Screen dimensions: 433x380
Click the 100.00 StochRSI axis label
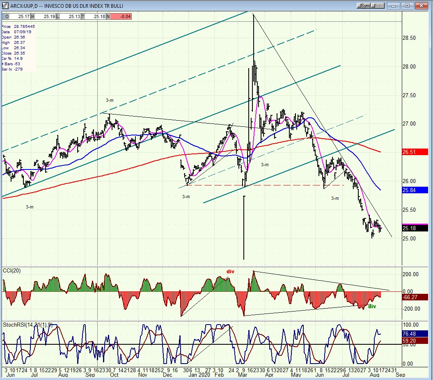410,325
